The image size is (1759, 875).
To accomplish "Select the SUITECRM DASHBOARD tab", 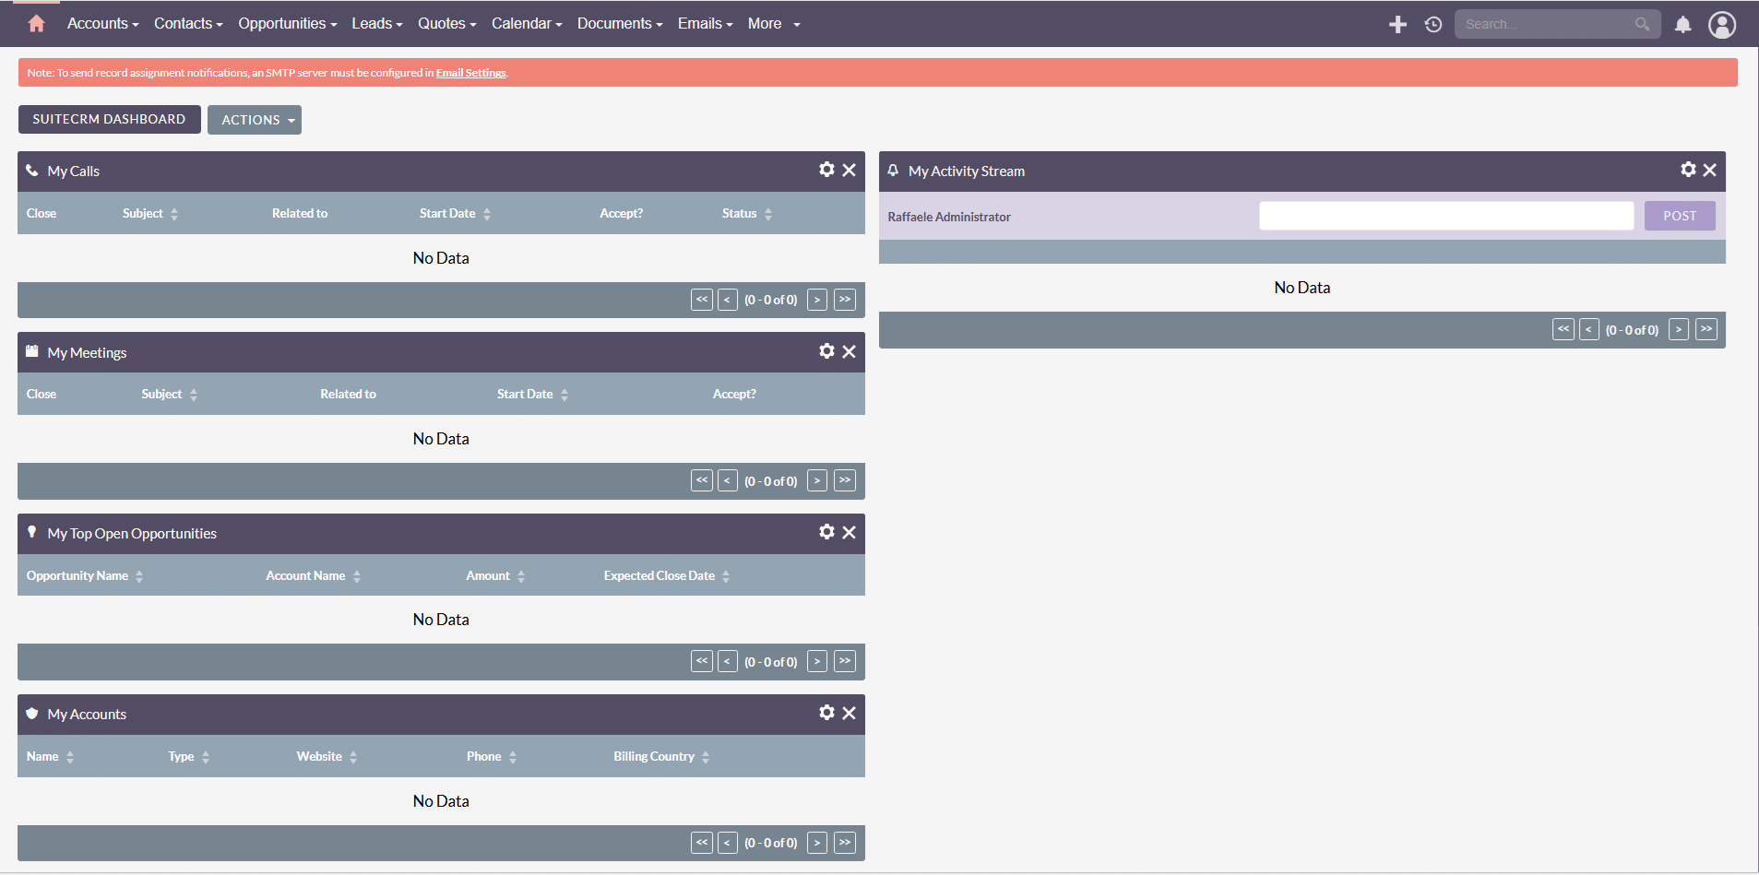I will (109, 119).
